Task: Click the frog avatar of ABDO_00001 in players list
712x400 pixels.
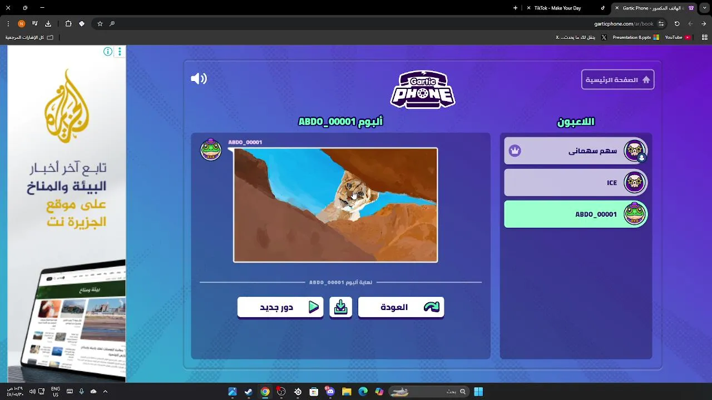Action: 635,214
